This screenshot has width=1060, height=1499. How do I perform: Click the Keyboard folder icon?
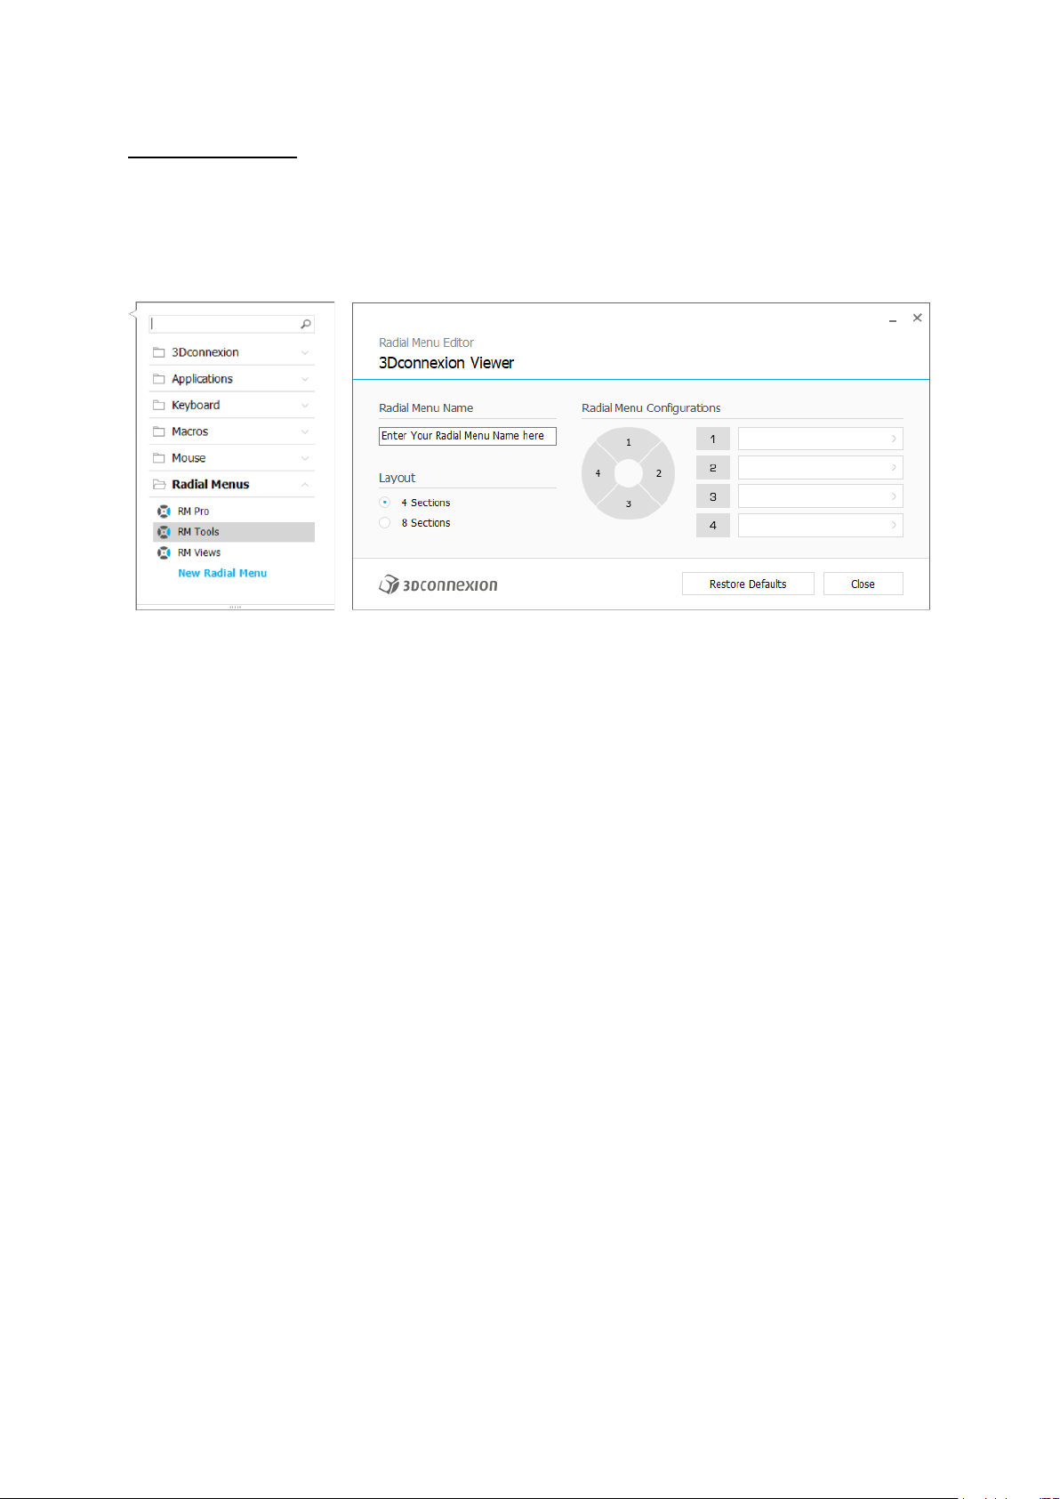159,406
